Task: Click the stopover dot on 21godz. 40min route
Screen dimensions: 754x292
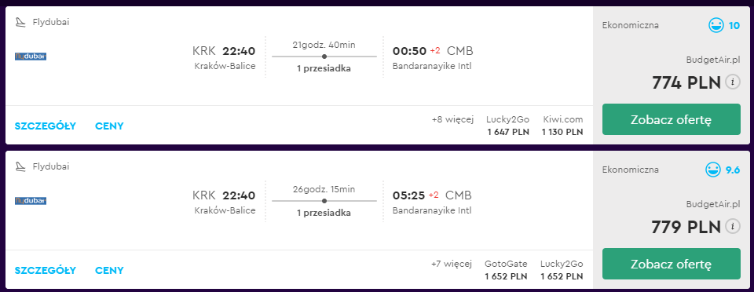Action: (324, 57)
